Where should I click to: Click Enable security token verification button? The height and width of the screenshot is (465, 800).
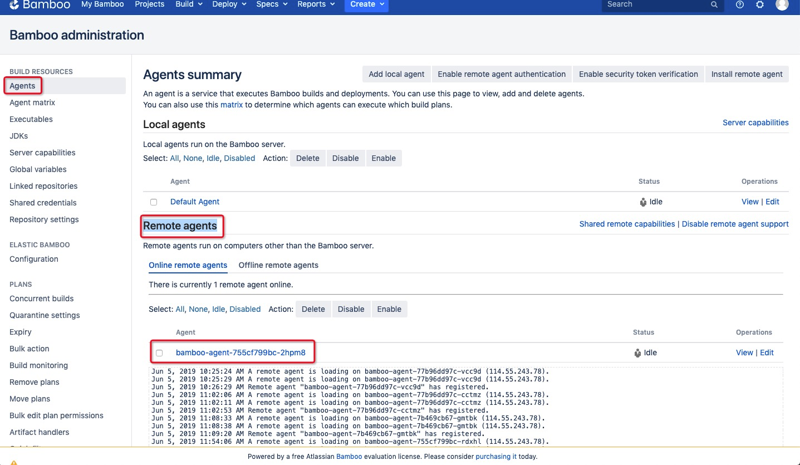(x=639, y=74)
